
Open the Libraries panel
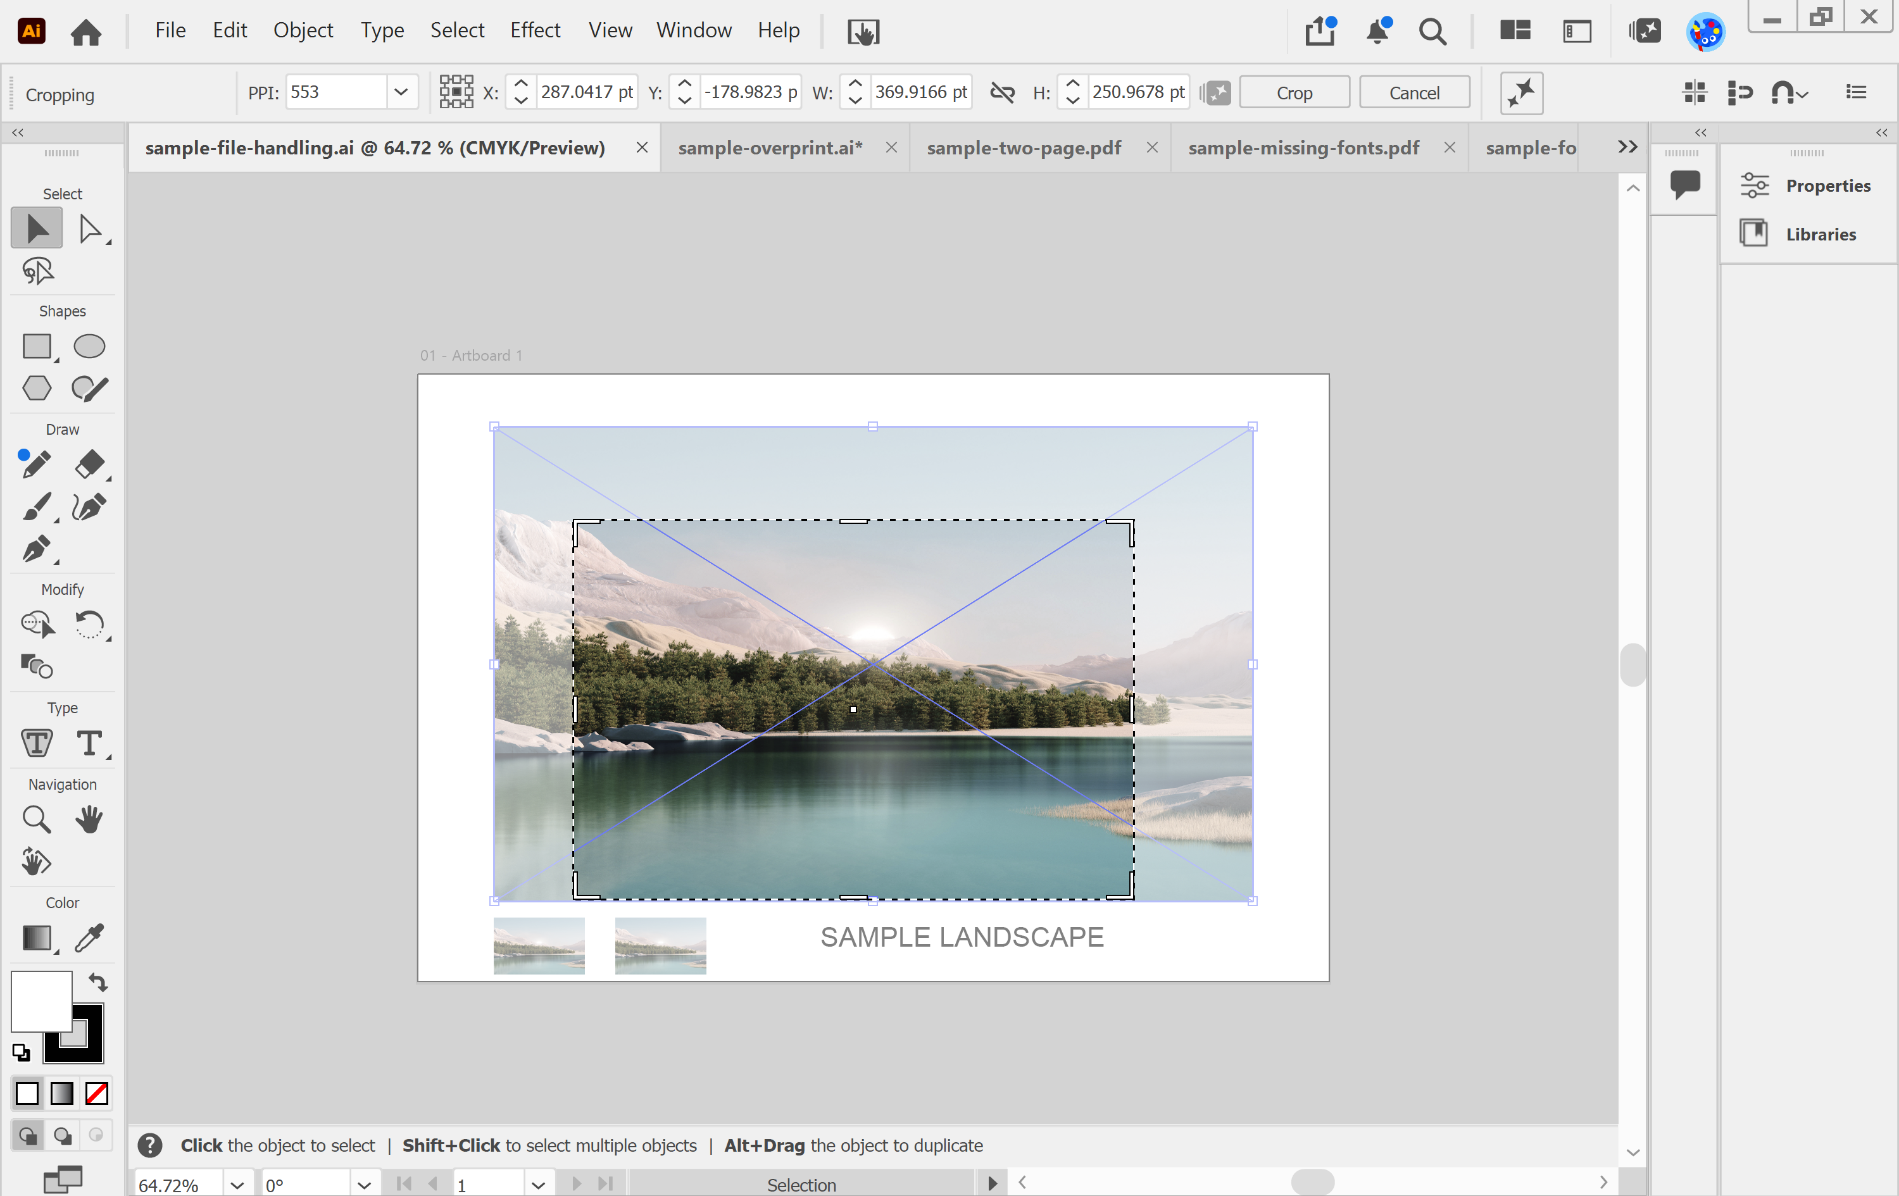(1799, 234)
